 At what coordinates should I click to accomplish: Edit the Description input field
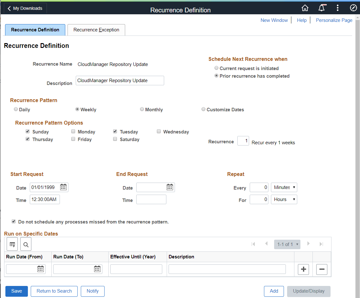pyautogui.click(x=120, y=81)
